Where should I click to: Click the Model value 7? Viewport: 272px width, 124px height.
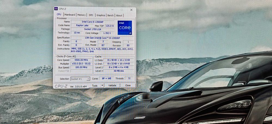(x=103, y=42)
